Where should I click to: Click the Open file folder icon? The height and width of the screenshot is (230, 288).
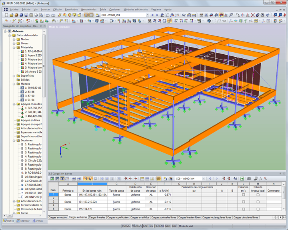tap(11, 15)
